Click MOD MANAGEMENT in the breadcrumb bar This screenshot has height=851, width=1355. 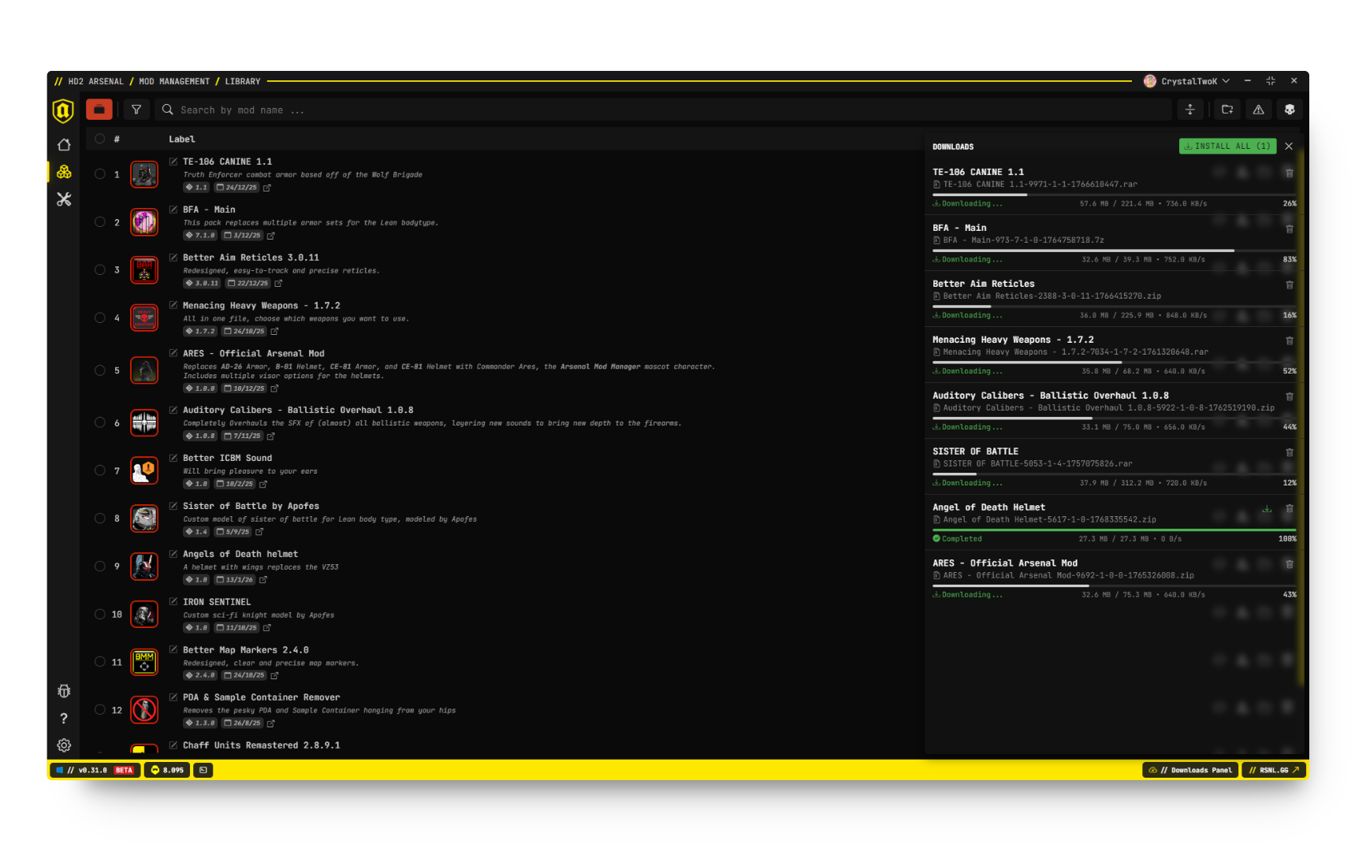[x=174, y=81]
